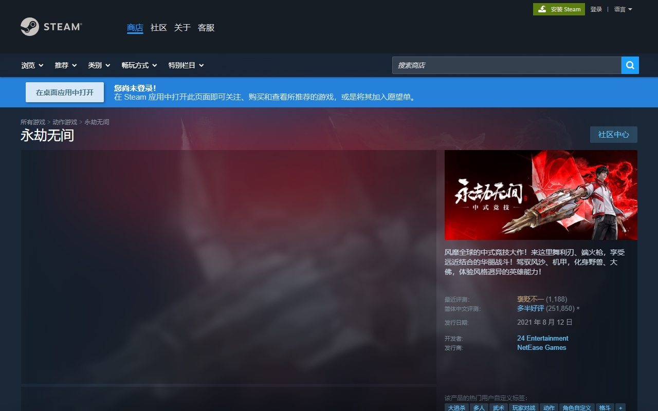The width and height of the screenshot is (658, 411).
Task: Open the 动作游戏 breadcrumb
Action: click(x=65, y=122)
